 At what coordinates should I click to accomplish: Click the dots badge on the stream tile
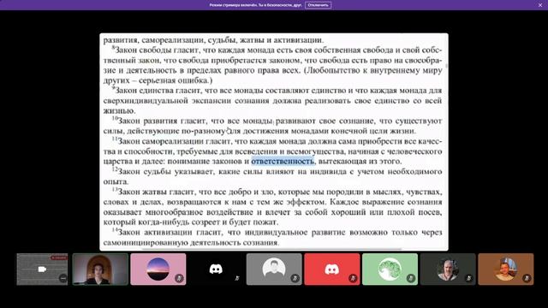click(63, 278)
